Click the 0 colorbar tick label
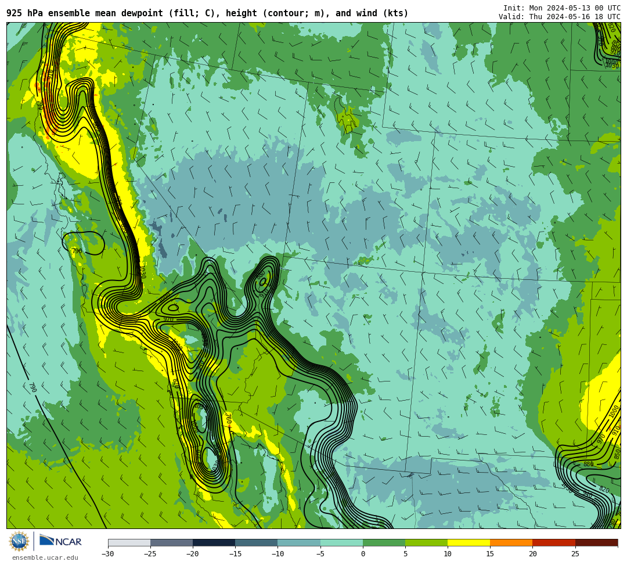The width and height of the screenshot is (627, 565). (363, 554)
